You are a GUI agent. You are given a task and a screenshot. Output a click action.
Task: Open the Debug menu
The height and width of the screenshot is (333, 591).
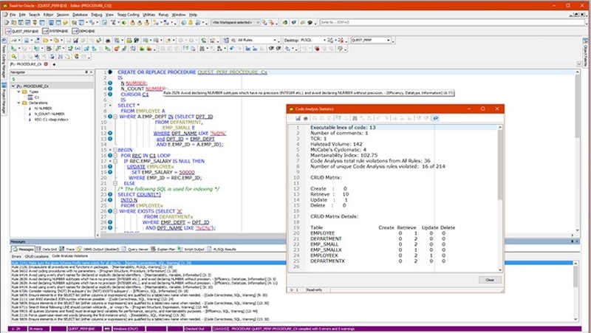pyautogui.click(x=97, y=15)
